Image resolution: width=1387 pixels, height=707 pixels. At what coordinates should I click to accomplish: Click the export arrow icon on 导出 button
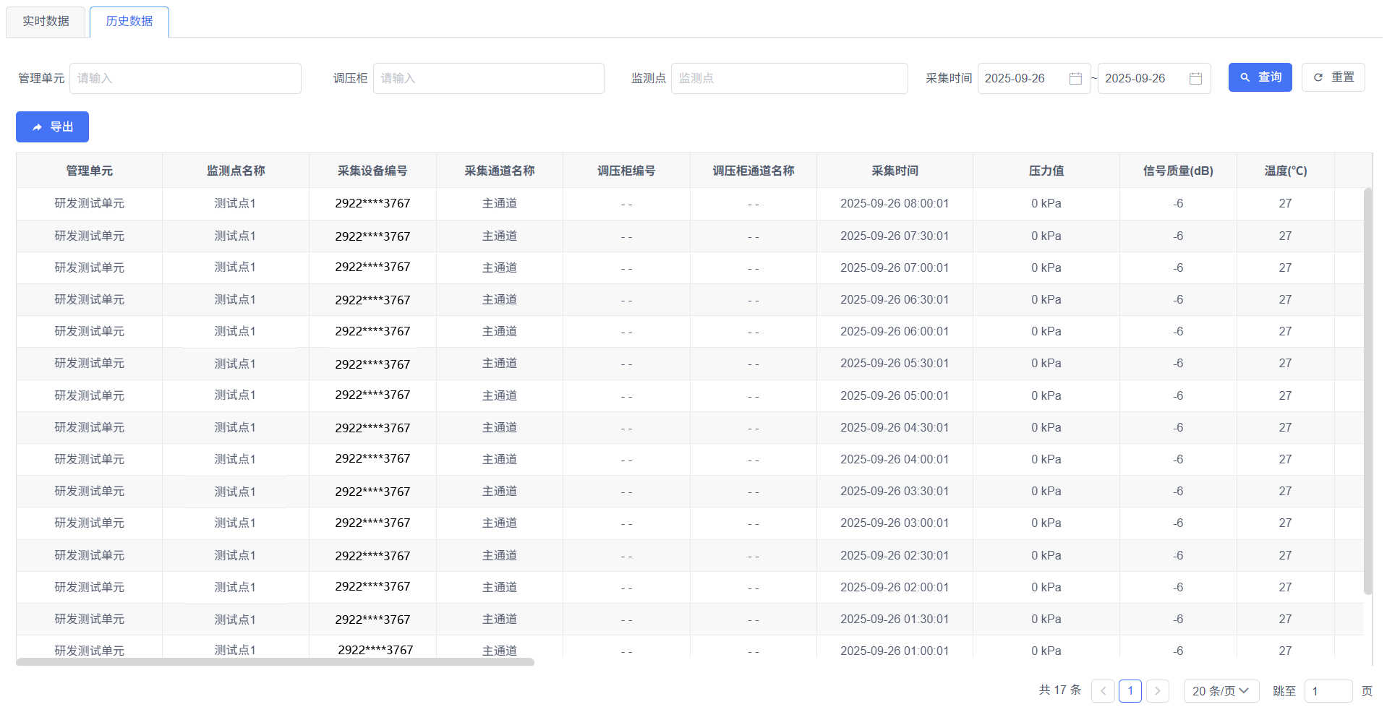38,127
